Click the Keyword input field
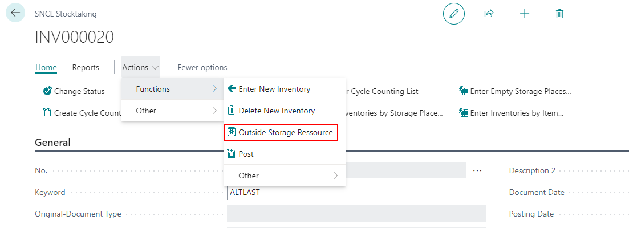Viewport: 629px width, 228px height. tap(356, 192)
